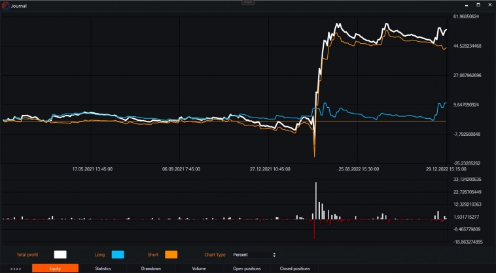This screenshot has width=496, height=273.
Task: Click the tallest white bar in histogram
Action: pos(316,201)
